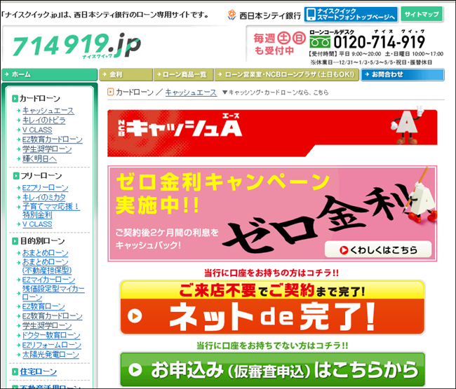Click the ゼロ金利キャンペーン pink banner

pos(272,214)
